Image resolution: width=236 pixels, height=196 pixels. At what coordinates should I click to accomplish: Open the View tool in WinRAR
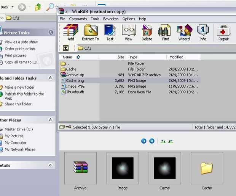click(129, 33)
